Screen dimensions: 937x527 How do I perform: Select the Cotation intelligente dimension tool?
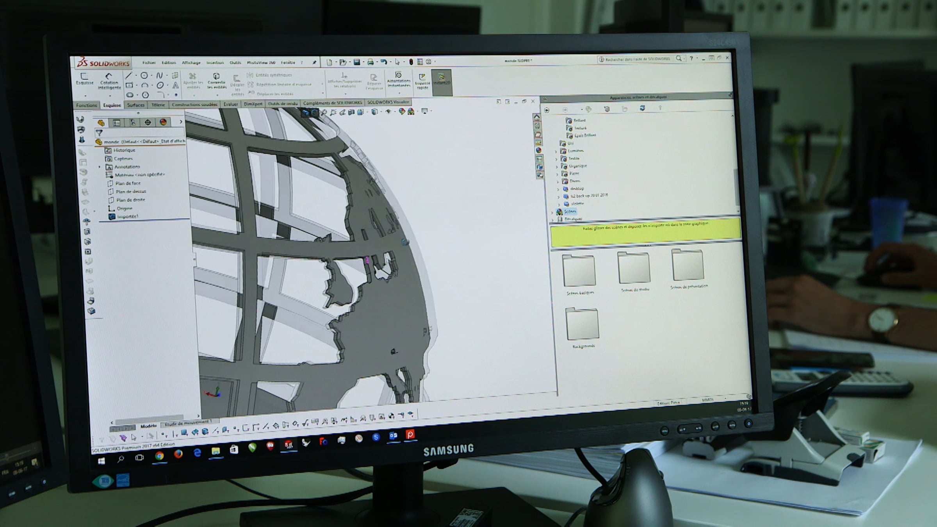pos(109,81)
